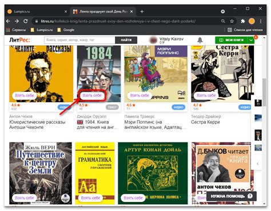Image resolution: width=271 pixels, height=211 pixels.
Task: Select the LitRes Лента празднует tab
Action: pyautogui.click(x=103, y=11)
